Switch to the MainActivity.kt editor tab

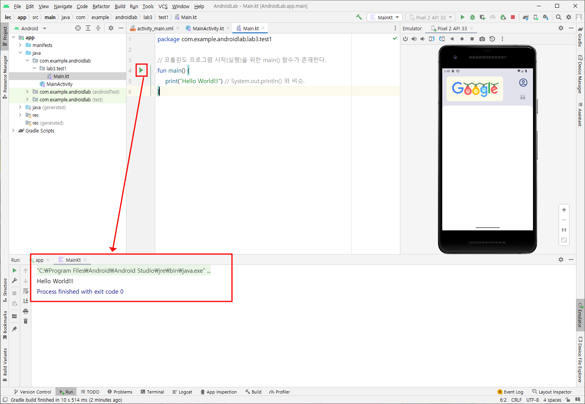tap(208, 28)
